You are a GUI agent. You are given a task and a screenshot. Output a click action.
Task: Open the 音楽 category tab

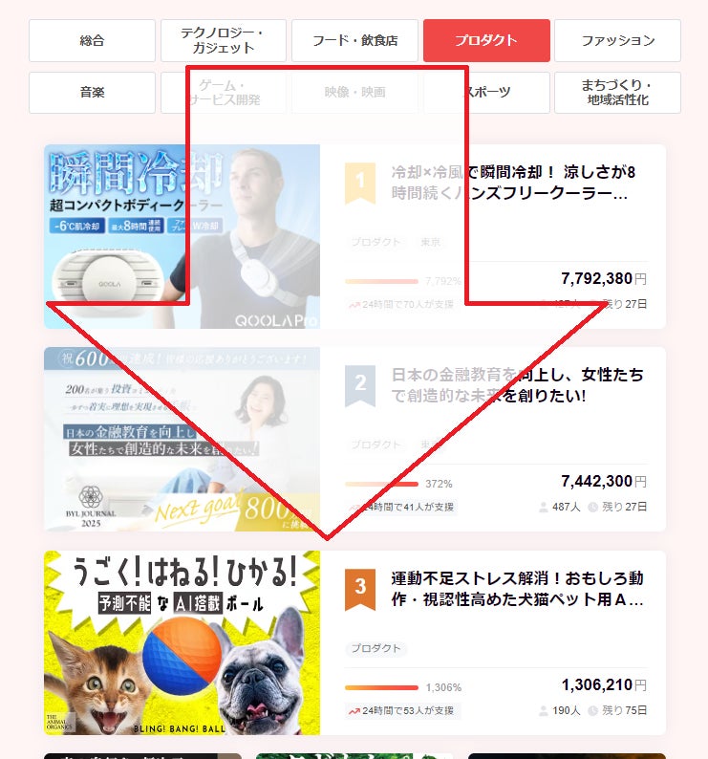[x=92, y=93]
